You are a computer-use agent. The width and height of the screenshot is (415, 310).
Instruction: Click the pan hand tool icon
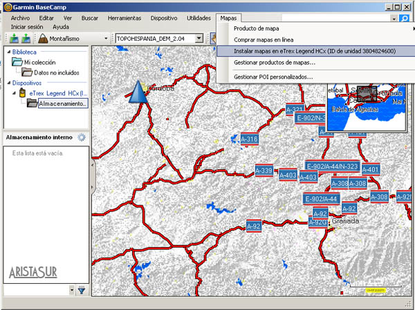(x=213, y=39)
